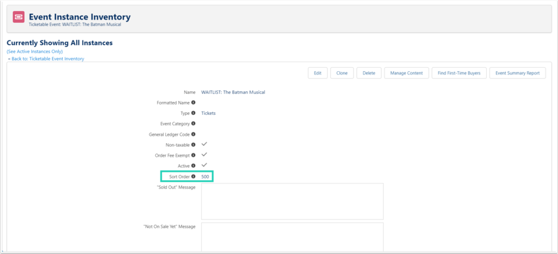
Task: Click into the "Sold Out" Message box
Action: point(292,201)
